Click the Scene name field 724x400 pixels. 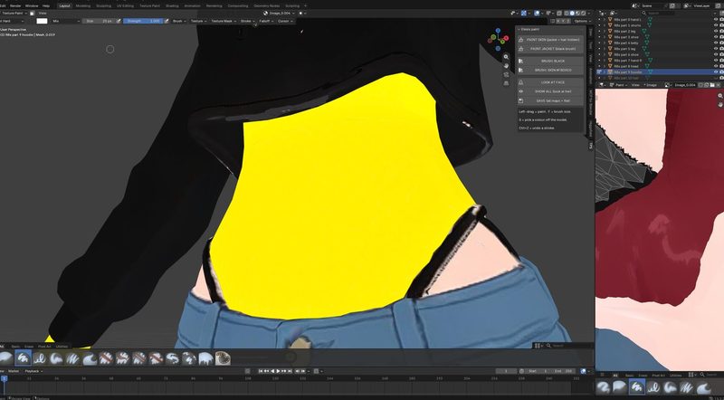click(653, 5)
